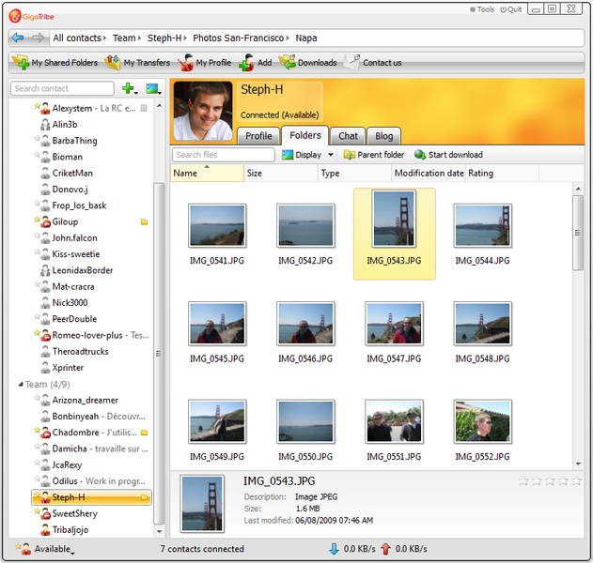Select the IMG_0547.JPG thumbnail
593x563 pixels.
point(395,325)
